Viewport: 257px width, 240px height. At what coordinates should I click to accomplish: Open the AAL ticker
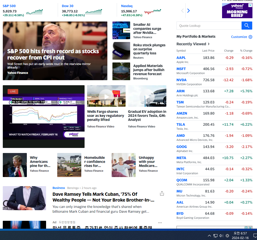[180, 202]
